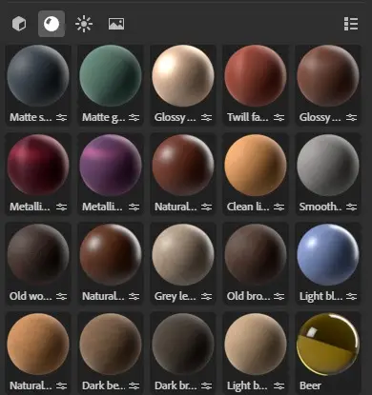Open settings for Matte s... material
This screenshot has width=372, height=395.
[61, 118]
